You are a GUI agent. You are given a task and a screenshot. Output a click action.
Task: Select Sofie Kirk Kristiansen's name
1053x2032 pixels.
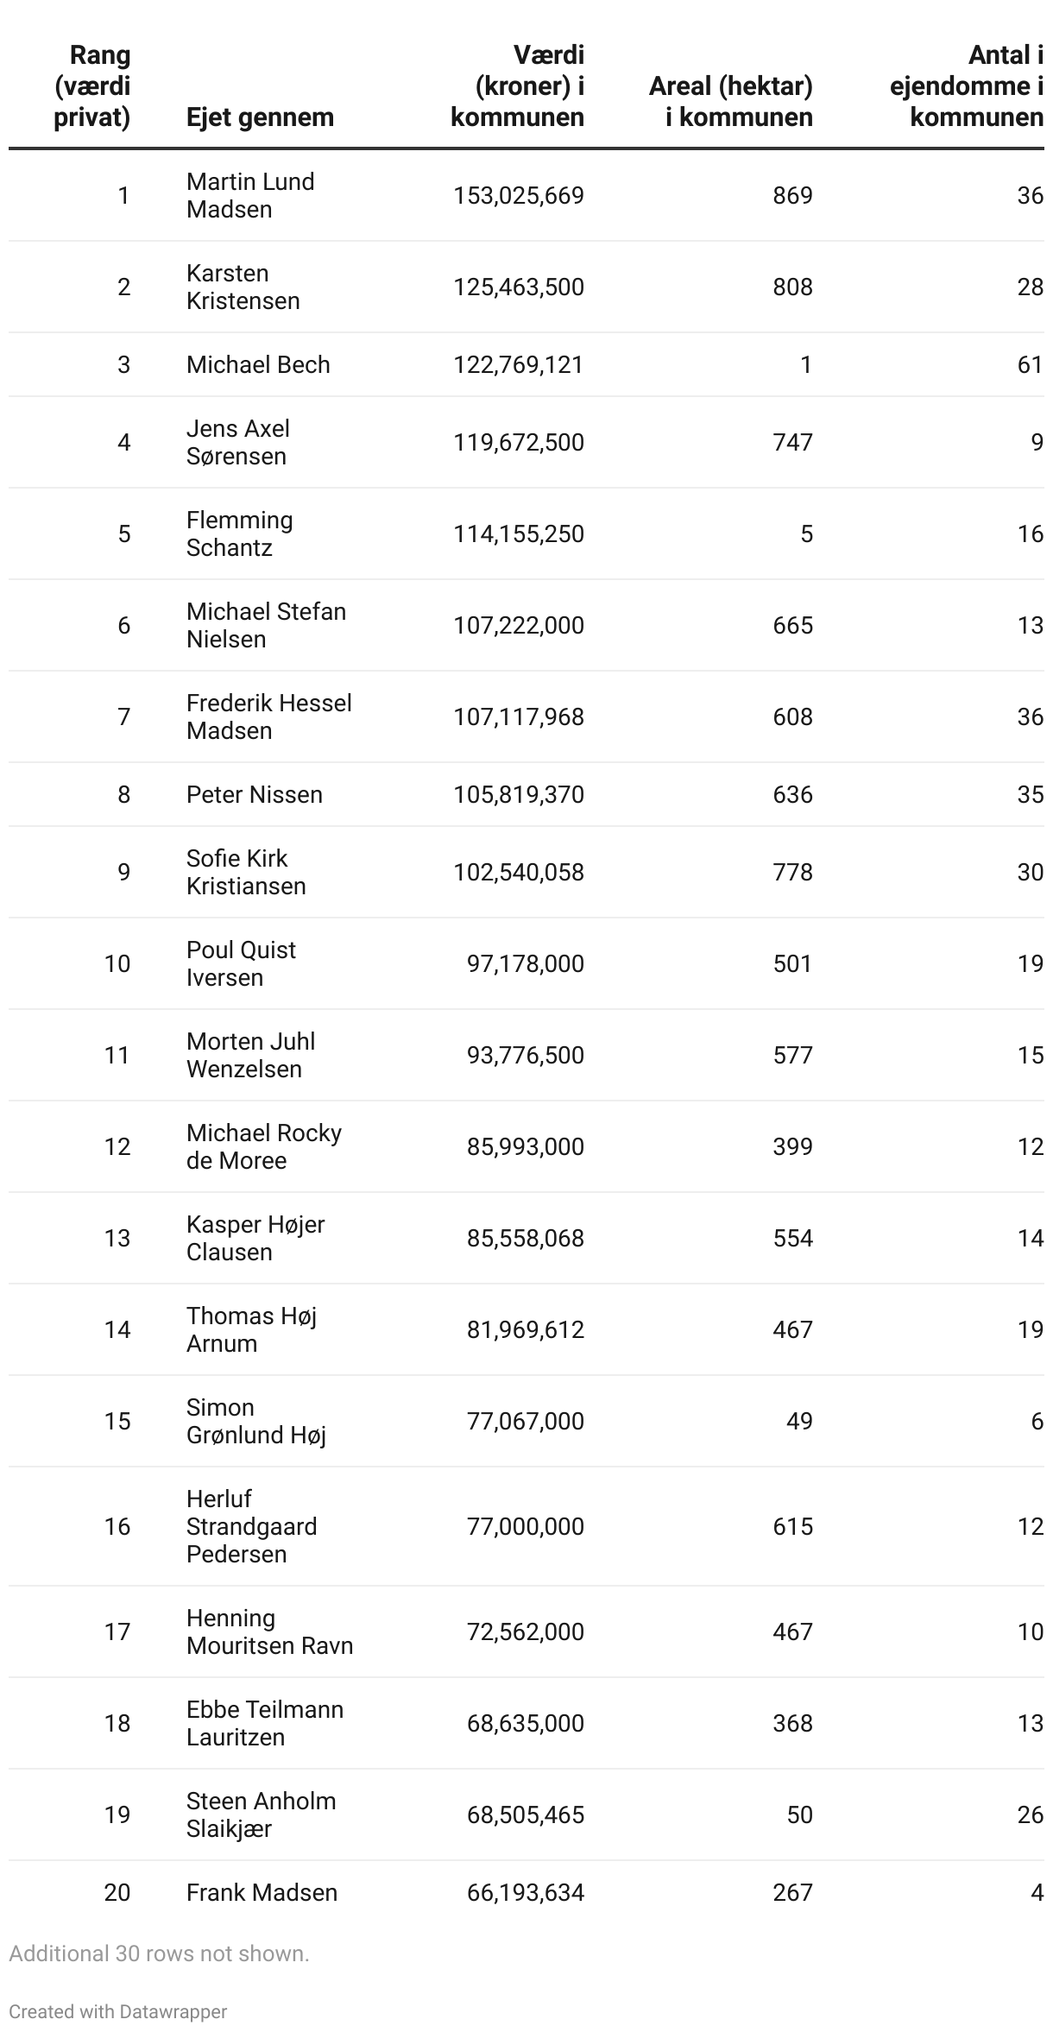click(x=246, y=872)
